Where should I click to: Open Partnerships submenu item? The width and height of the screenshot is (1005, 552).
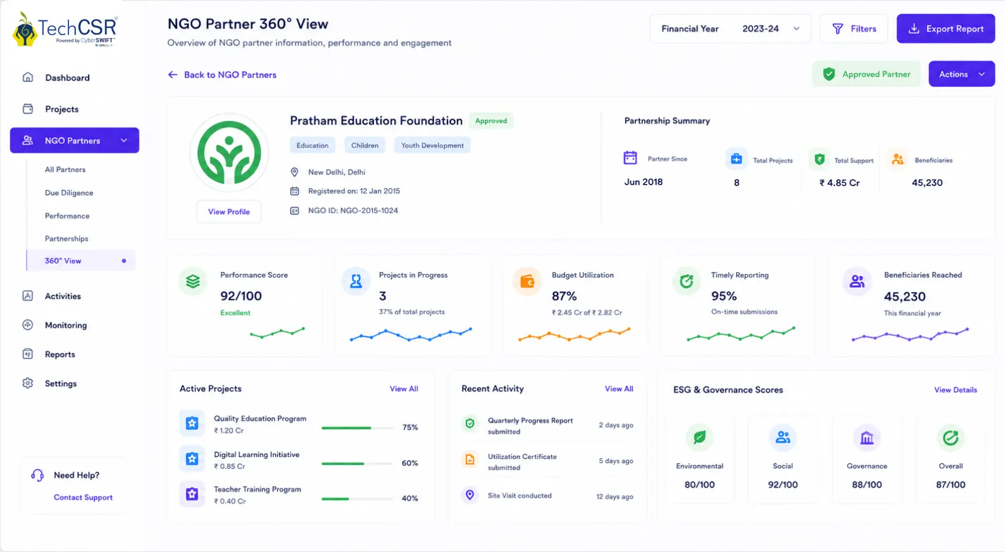click(67, 239)
